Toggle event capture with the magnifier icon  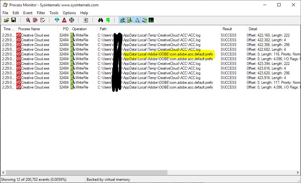(28, 20)
